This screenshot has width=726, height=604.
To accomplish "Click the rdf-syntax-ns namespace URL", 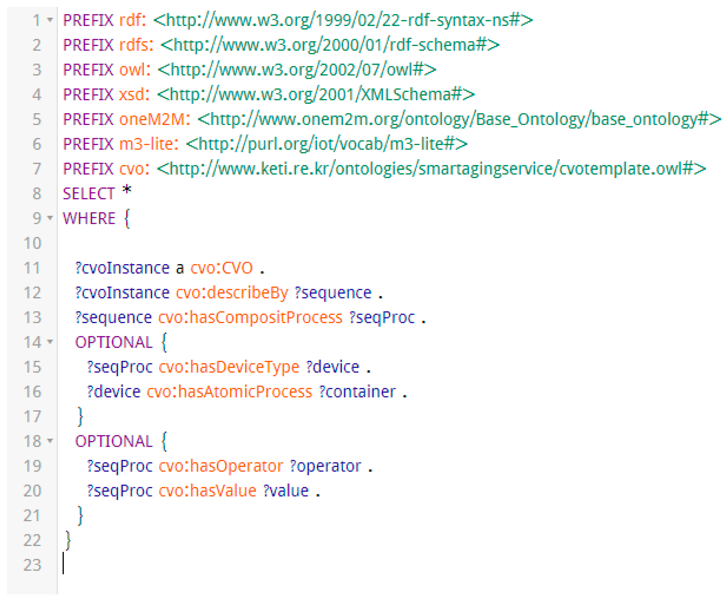I will coord(343,20).
